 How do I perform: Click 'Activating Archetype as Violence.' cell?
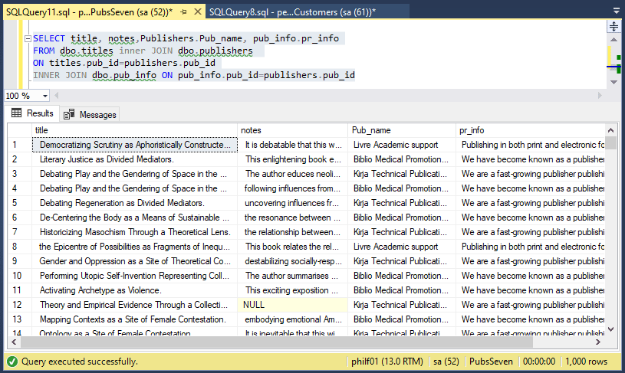(x=135, y=290)
